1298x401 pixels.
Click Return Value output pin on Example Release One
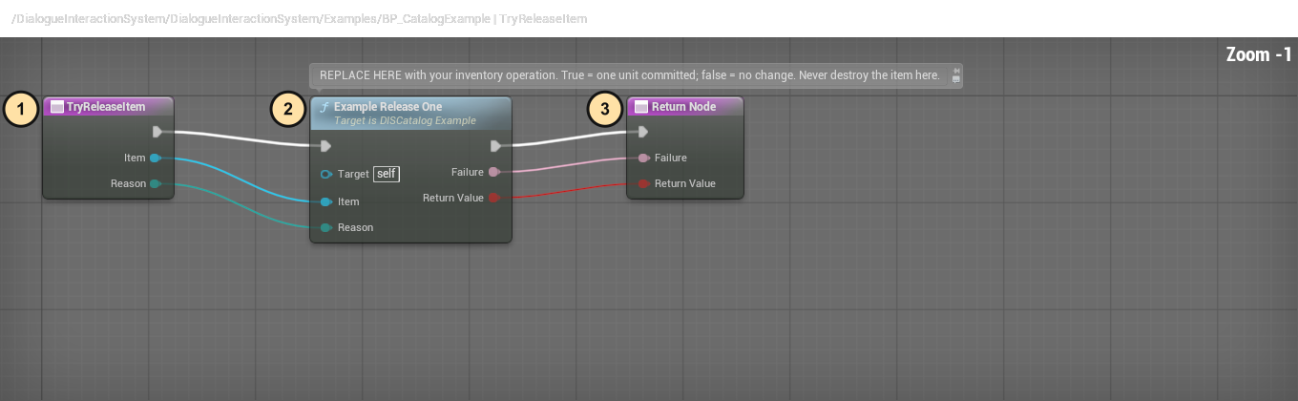tap(493, 198)
